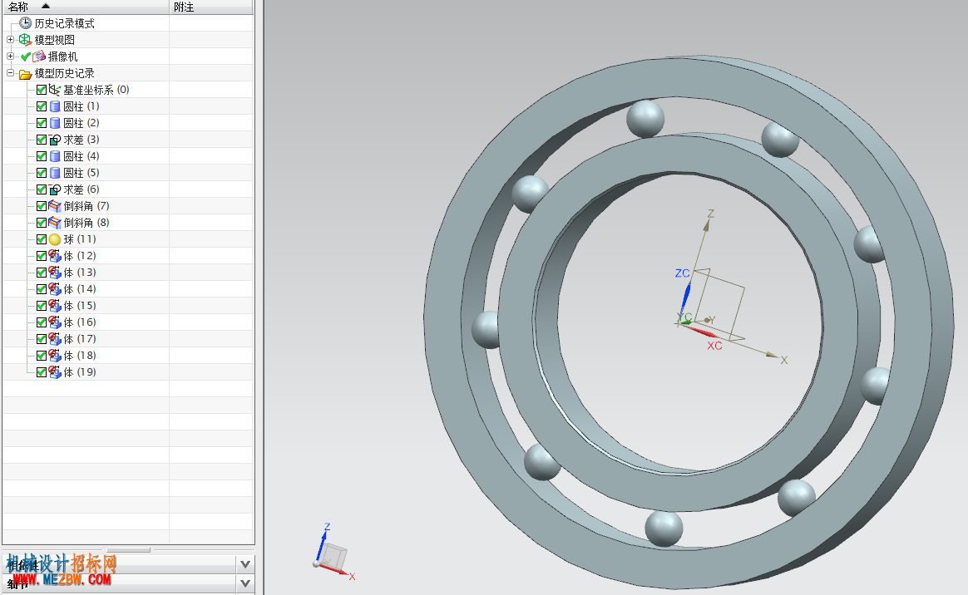Toggle the 体 (12) checkbox
The width and height of the screenshot is (968, 595).
[42, 256]
